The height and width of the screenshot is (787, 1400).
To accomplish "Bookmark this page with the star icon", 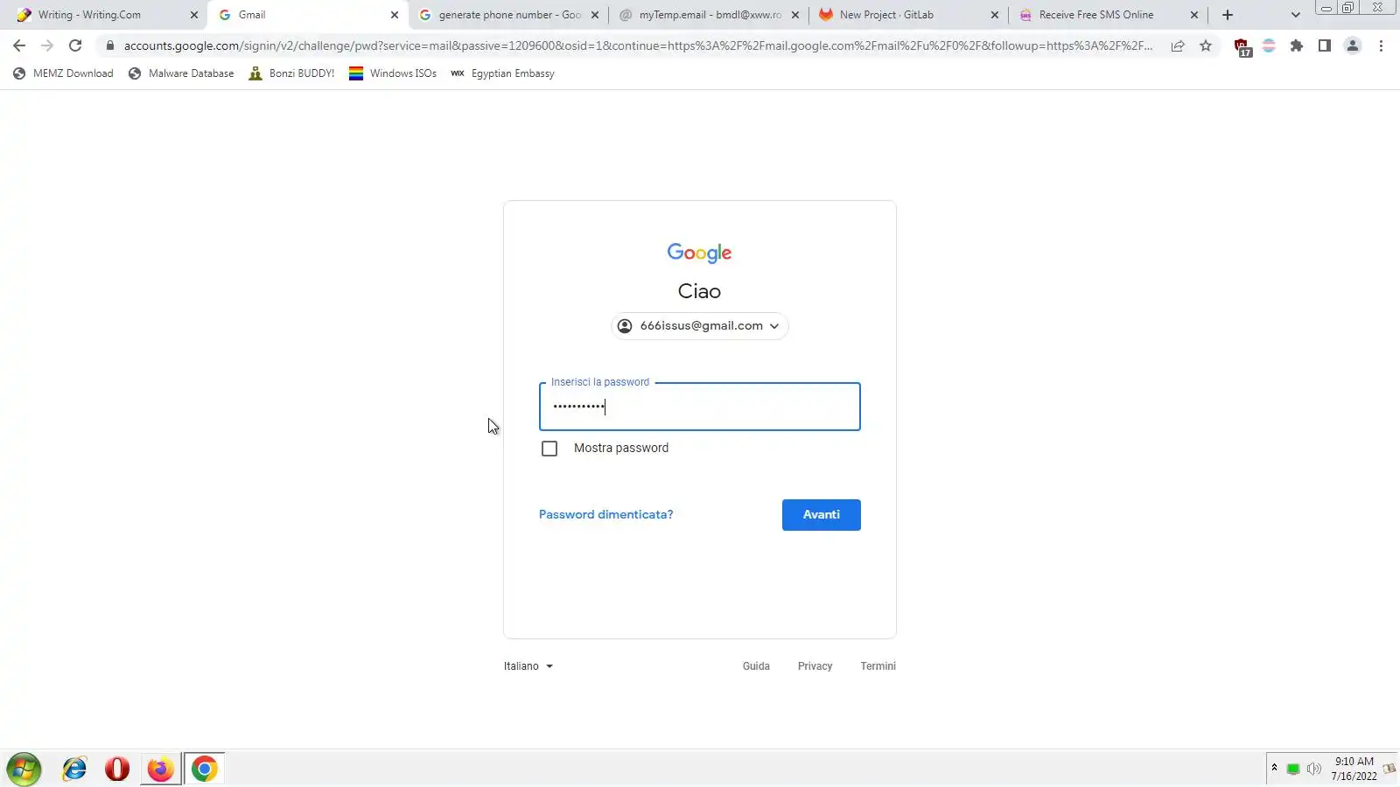I will coord(1206,45).
